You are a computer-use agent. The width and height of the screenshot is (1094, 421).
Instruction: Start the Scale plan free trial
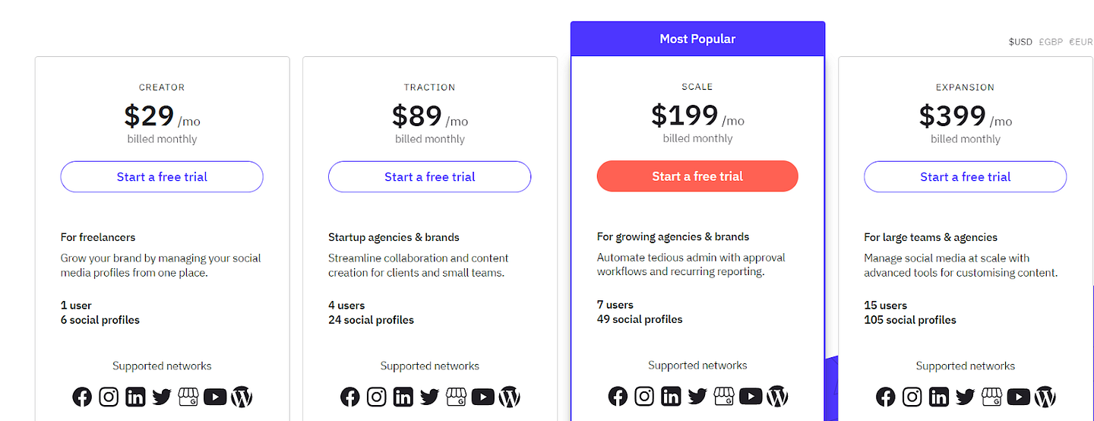[x=697, y=176]
